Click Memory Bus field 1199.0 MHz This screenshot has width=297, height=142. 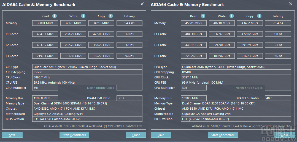pos(45,98)
